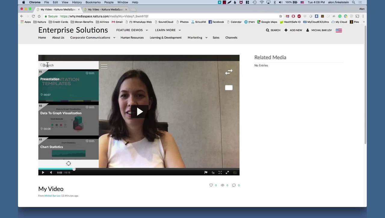Screen dimensions: 385x218
Task: Open the Bookmarks menu in menu bar
Action: click(x=93, y=2)
